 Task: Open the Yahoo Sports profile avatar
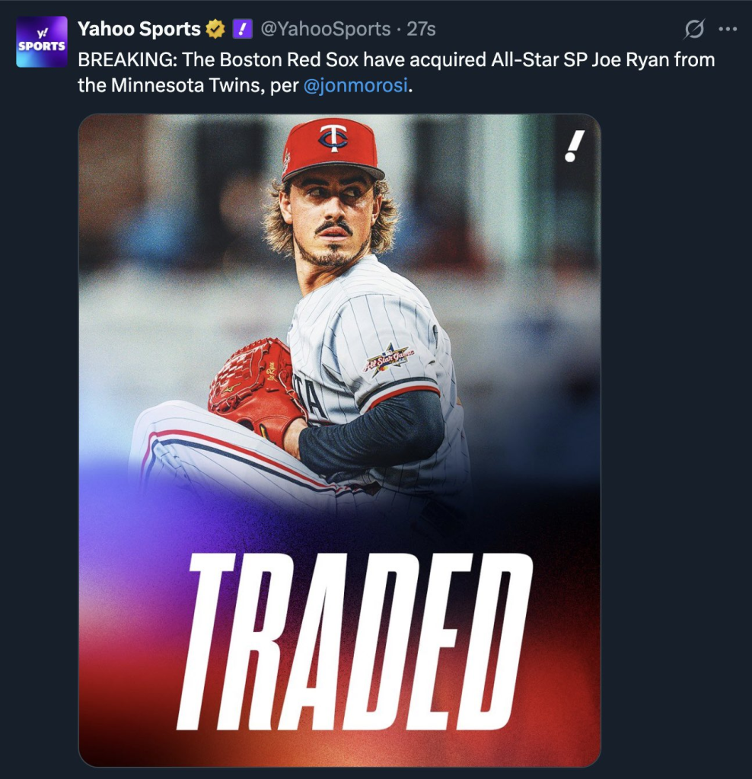click(x=42, y=42)
